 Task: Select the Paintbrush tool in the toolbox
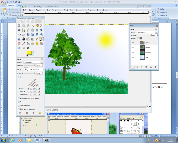point(41,39)
